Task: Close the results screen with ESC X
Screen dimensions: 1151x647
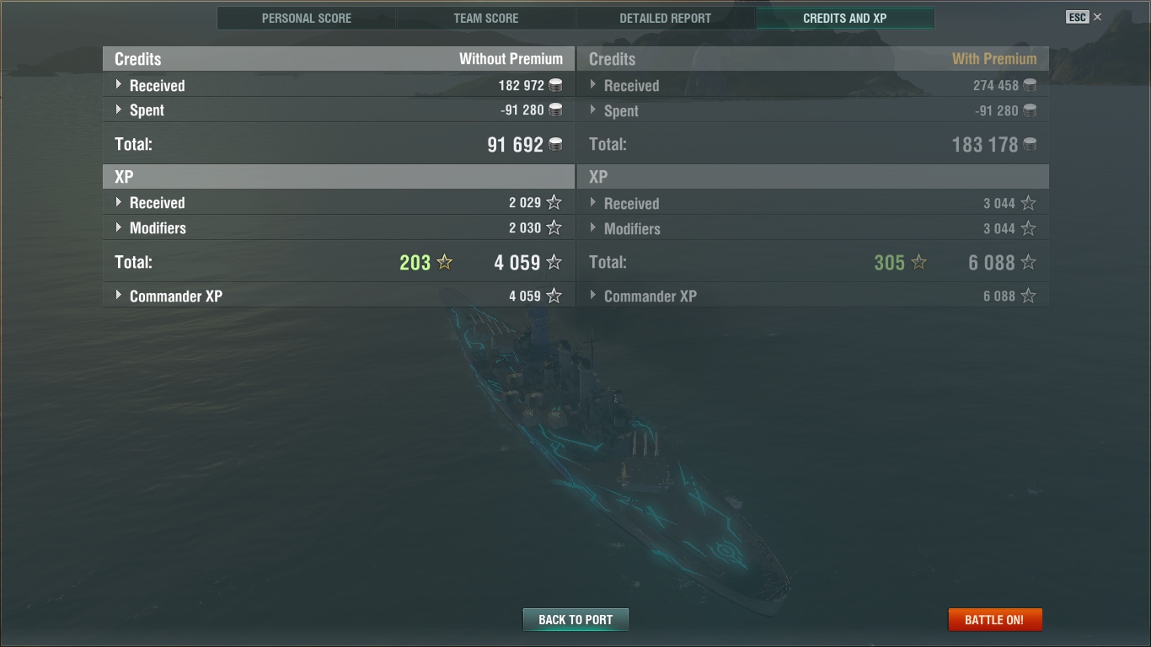Action: (1084, 17)
